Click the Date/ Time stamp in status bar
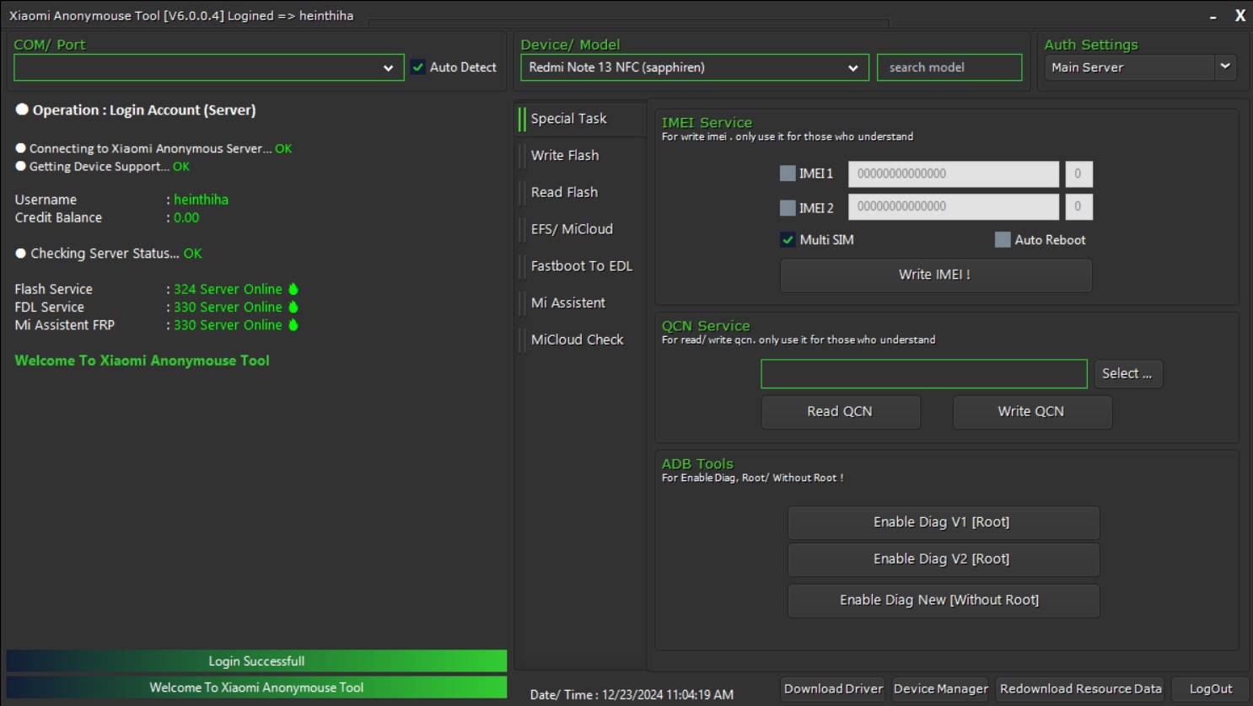Image resolution: width=1253 pixels, height=706 pixels. pyautogui.click(x=632, y=695)
